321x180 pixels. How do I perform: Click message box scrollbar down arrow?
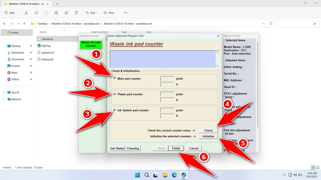tap(218, 66)
